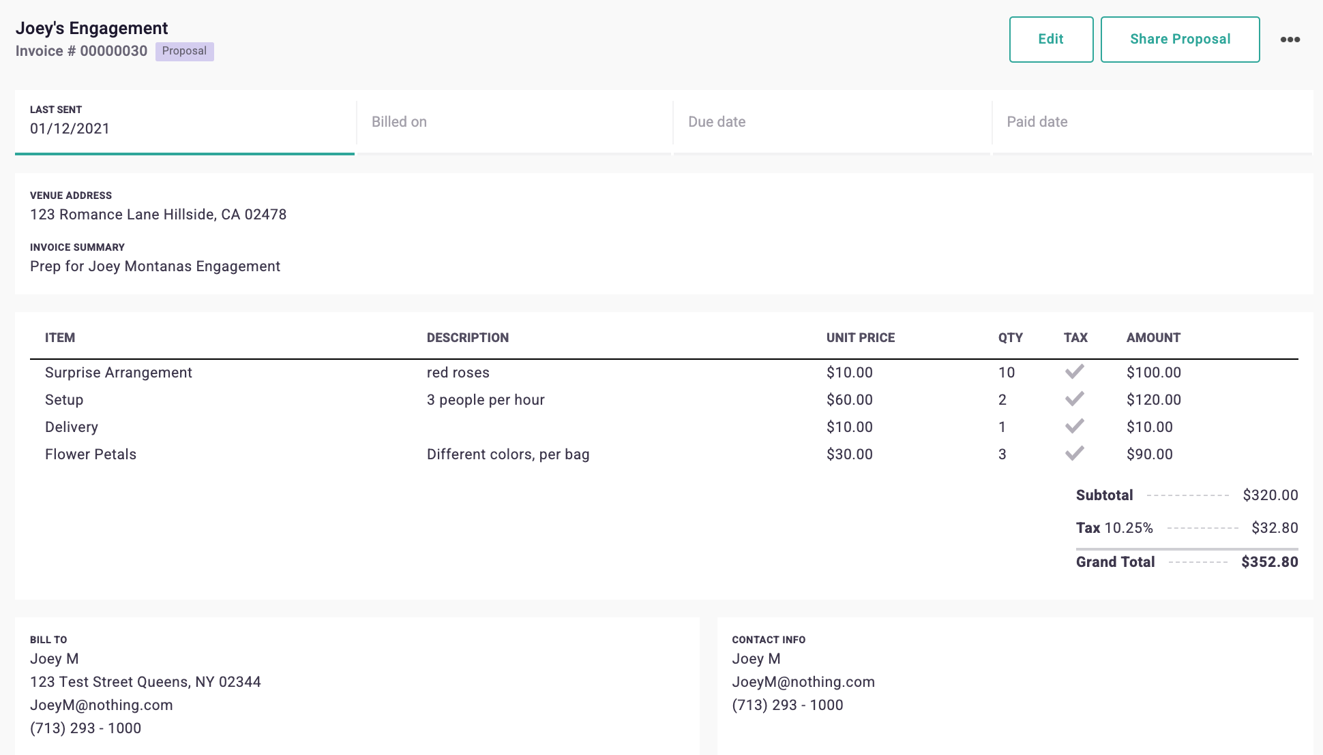Click the Share Proposal button
The image size is (1323, 755).
tap(1180, 40)
